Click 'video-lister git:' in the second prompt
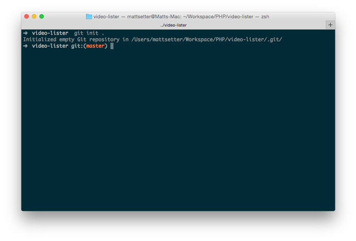The image size is (356, 241). tap(57, 46)
